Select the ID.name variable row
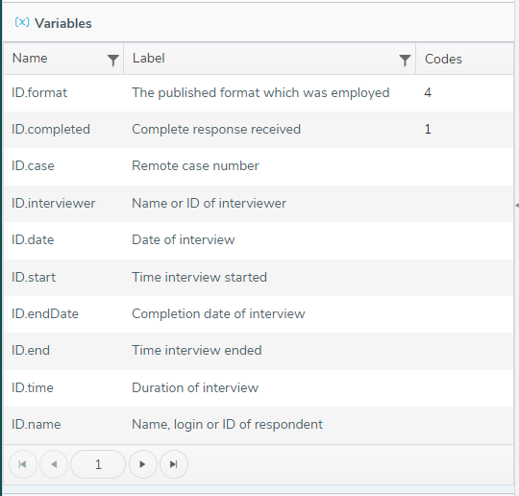519x496 pixels. click(259, 425)
